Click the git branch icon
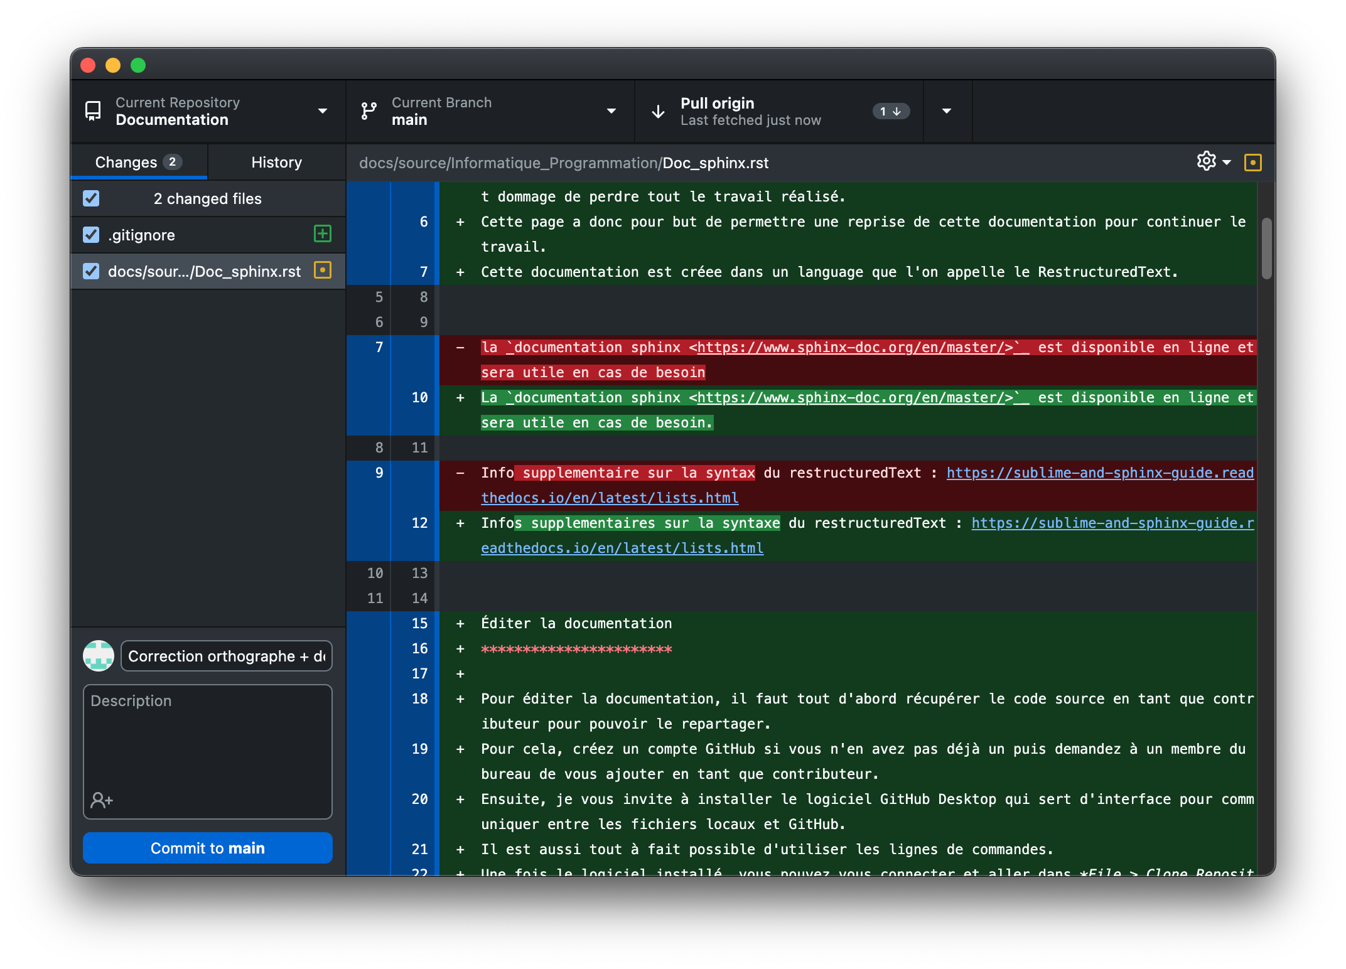1346x969 pixels. coord(369,111)
